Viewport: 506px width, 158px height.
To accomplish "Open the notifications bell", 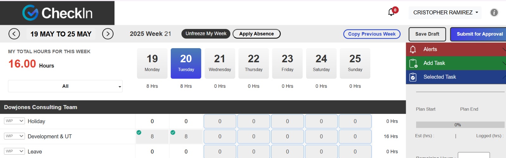I will tap(392, 12).
